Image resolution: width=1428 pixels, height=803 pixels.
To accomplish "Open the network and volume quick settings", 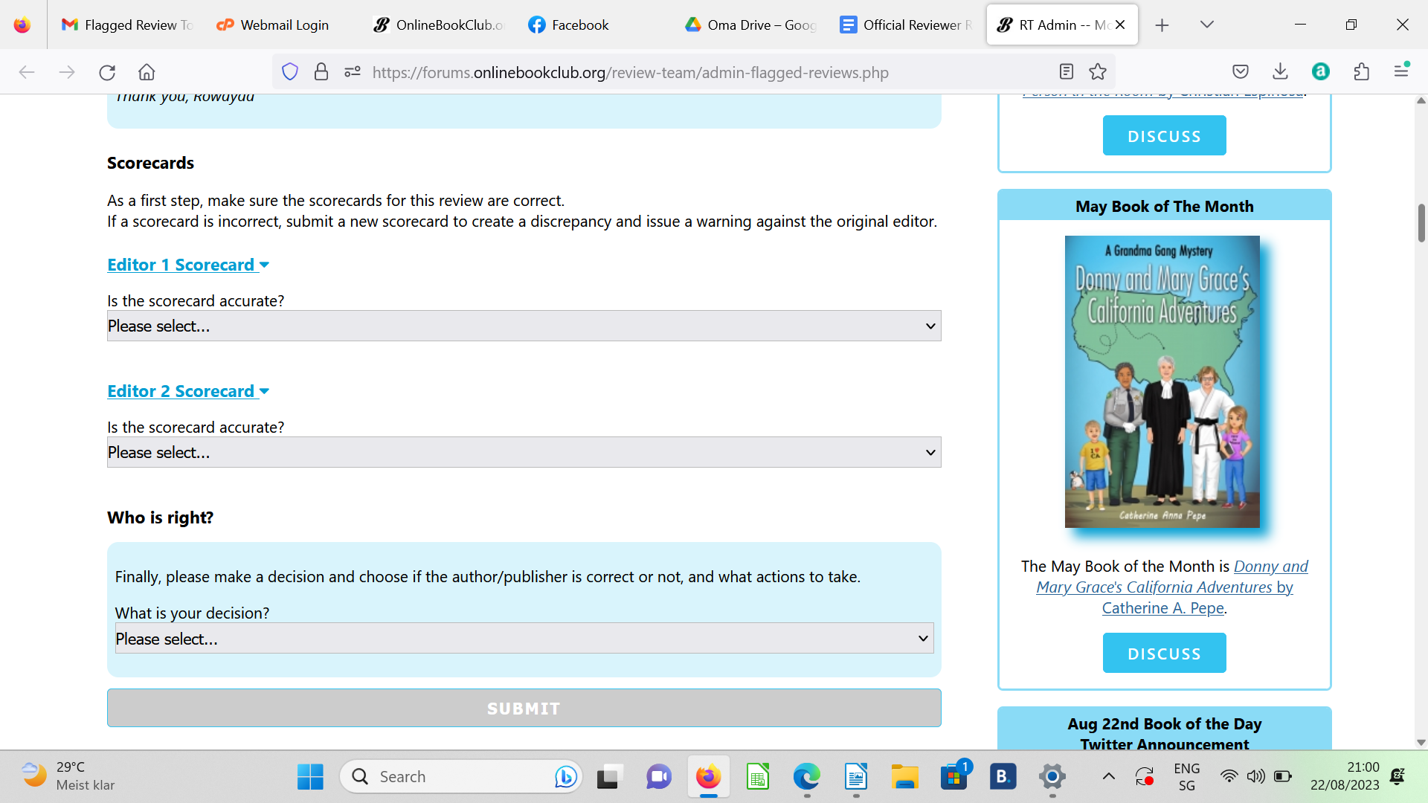I will tap(1255, 776).
